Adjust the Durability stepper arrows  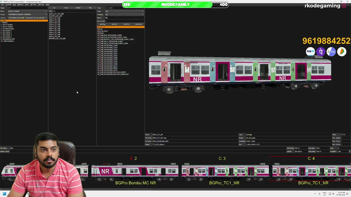(349, 151)
